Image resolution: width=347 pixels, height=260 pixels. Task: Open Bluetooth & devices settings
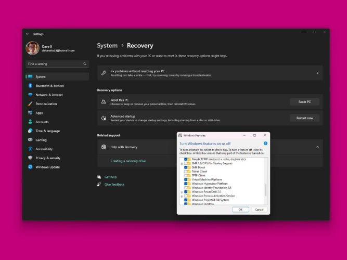pos(57,86)
